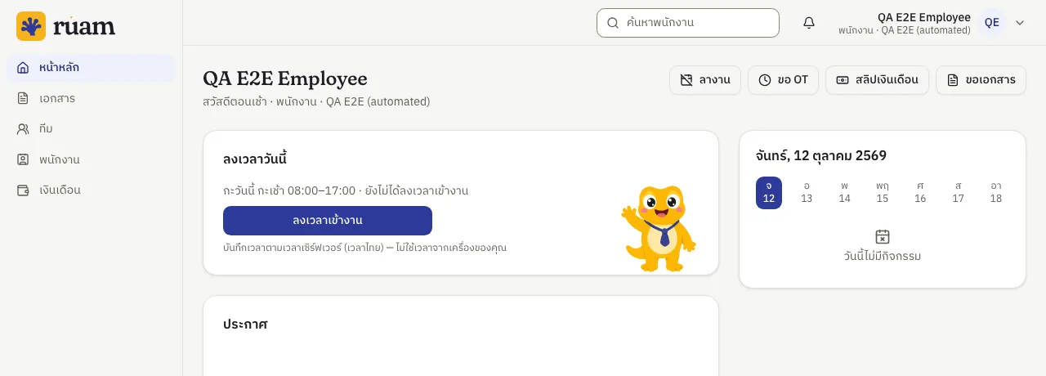Click the mascot crocodile illustration
This screenshot has width=1046, height=376.
659,229
